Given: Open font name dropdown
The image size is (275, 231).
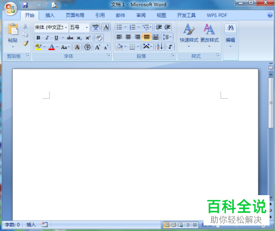Looking at the screenshot, I should [66, 28].
